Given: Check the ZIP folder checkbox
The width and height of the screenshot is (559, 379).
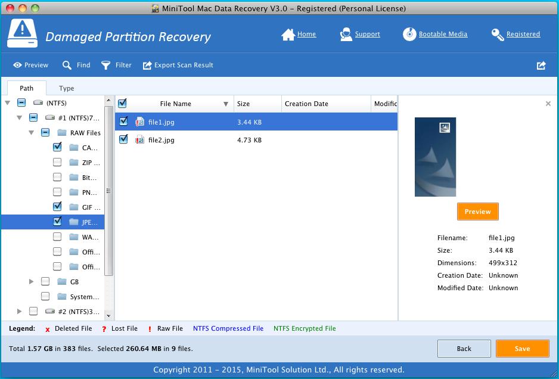Looking at the screenshot, I should [57, 163].
